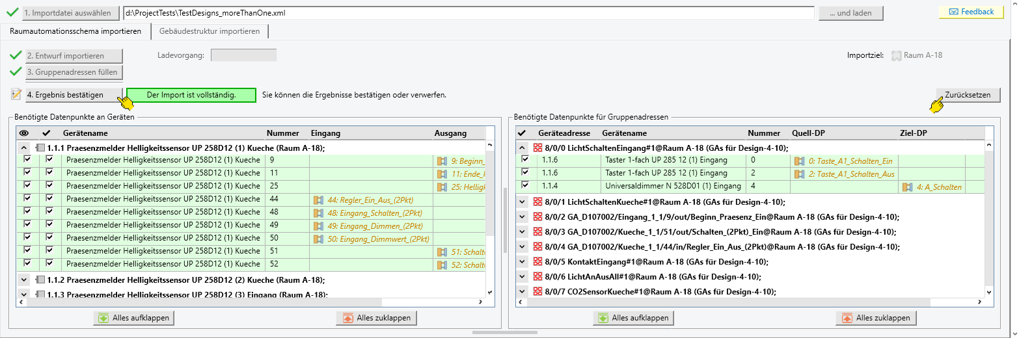Click output datapoint icon in row number 9

442,161
